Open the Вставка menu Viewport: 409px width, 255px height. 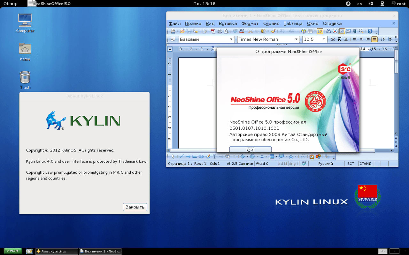[228, 23]
